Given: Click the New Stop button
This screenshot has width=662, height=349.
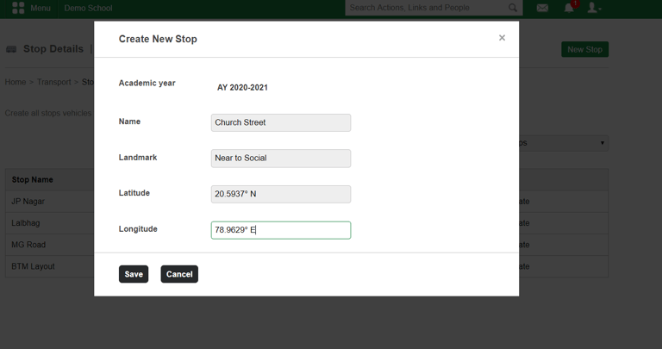Looking at the screenshot, I should coord(584,49).
